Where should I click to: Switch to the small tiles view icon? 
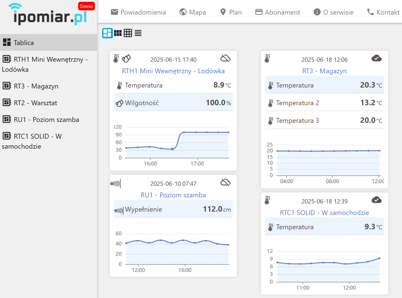tap(118, 33)
